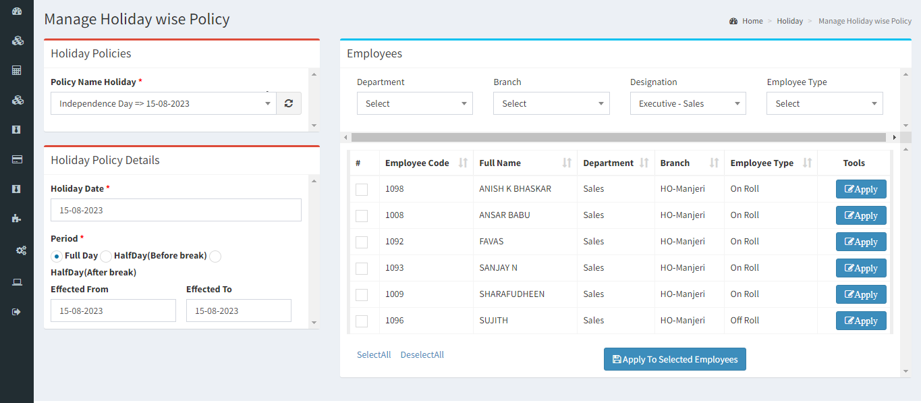Tick the checkbox for ANISH K BHASKAR
921x403 pixels.
click(362, 190)
